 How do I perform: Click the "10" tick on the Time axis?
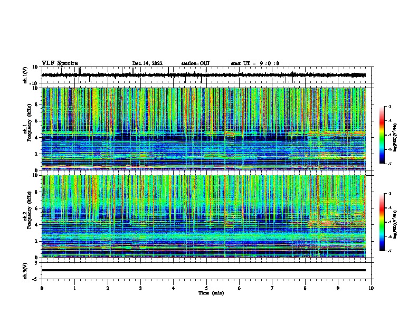(371, 288)
